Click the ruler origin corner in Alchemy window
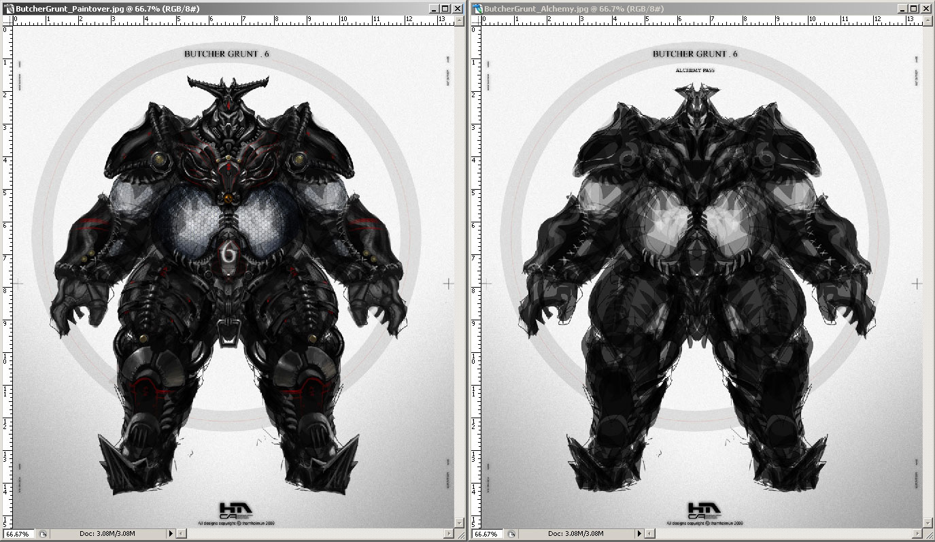 point(476,20)
